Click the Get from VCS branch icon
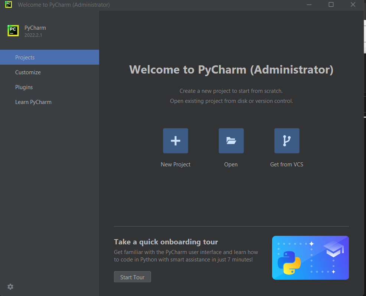 [x=287, y=141]
